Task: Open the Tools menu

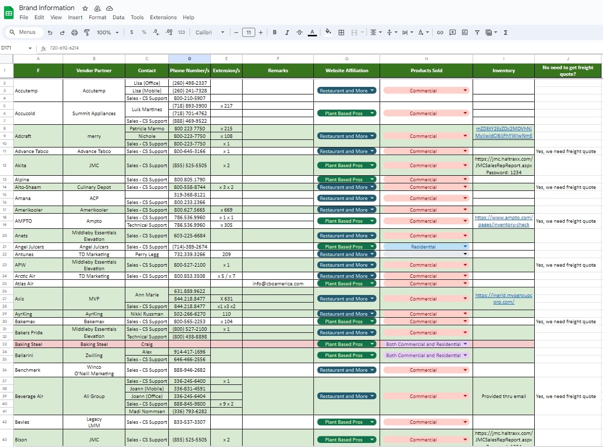Action: (137, 17)
